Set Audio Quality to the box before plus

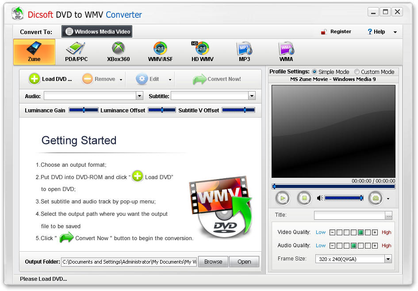(x=368, y=246)
